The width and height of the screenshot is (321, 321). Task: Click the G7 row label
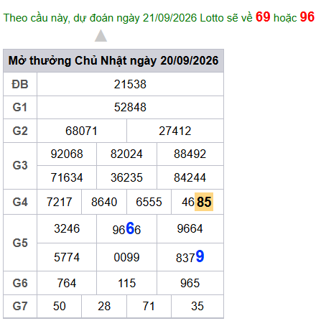click(20, 306)
